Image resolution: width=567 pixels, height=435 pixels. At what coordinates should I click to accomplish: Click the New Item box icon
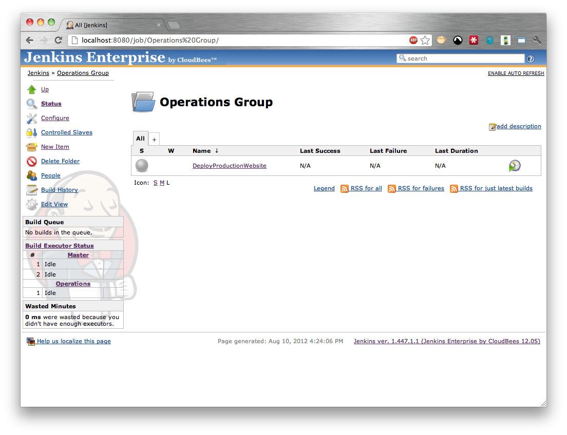pos(32,147)
